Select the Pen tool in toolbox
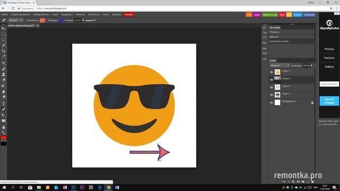This screenshot has width=340, height=191. (x=4, y=109)
